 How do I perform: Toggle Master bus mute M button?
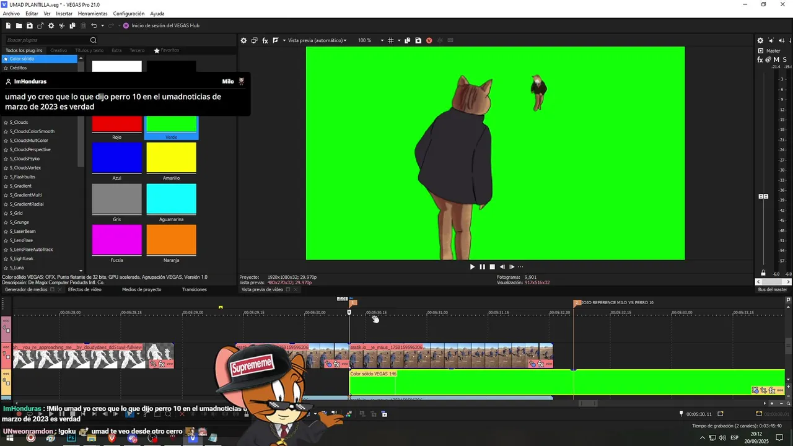776,60
